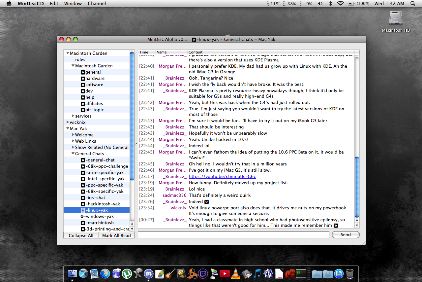Image resolution: width=422 pixels, height=282 pixels.
Task: Select the general channel
Action: click(91, 72)
